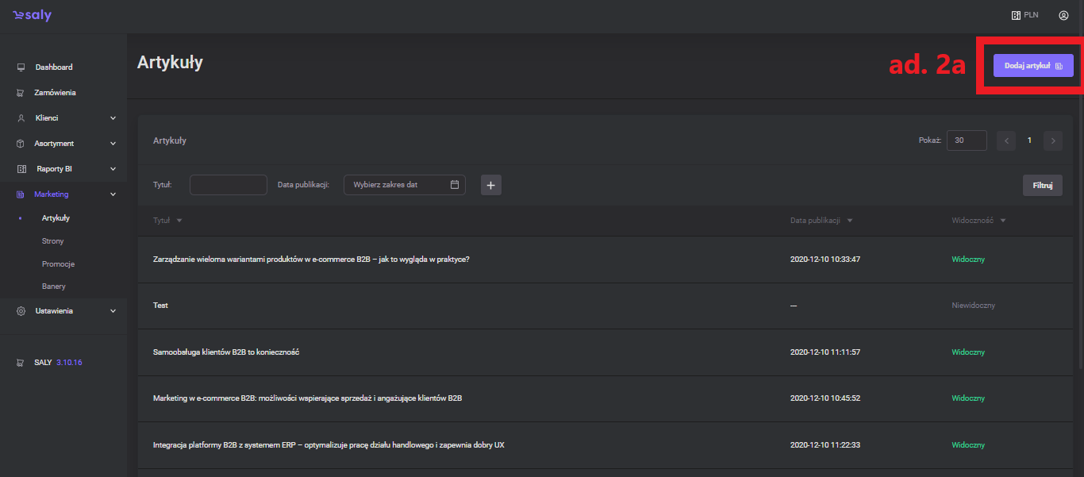Open Dashboard from the sidebar
Viewport: 1084px width, 477px height.
53,67
